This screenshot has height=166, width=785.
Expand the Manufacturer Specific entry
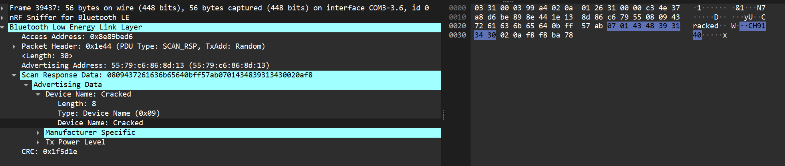(38, 132)
